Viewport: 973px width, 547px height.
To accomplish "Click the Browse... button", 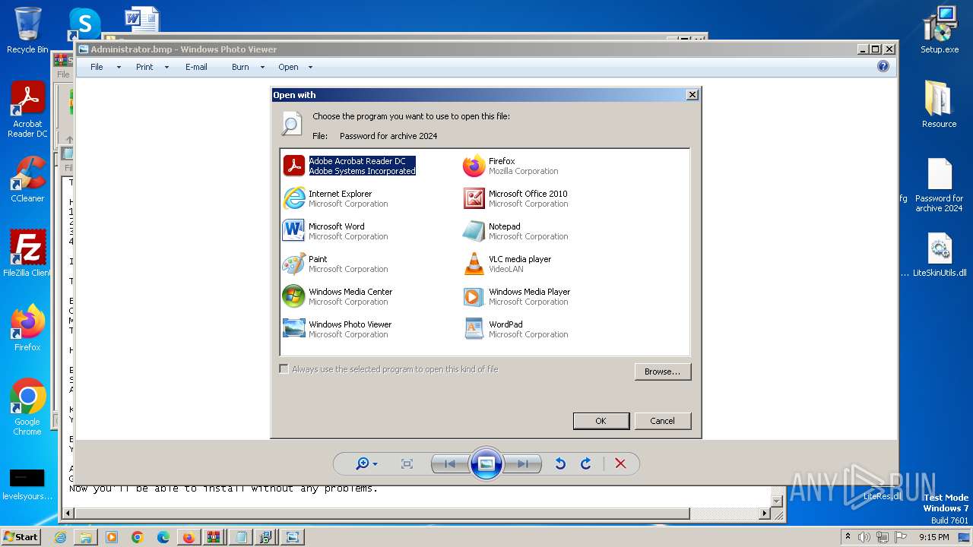I will (x=663, y=372).
